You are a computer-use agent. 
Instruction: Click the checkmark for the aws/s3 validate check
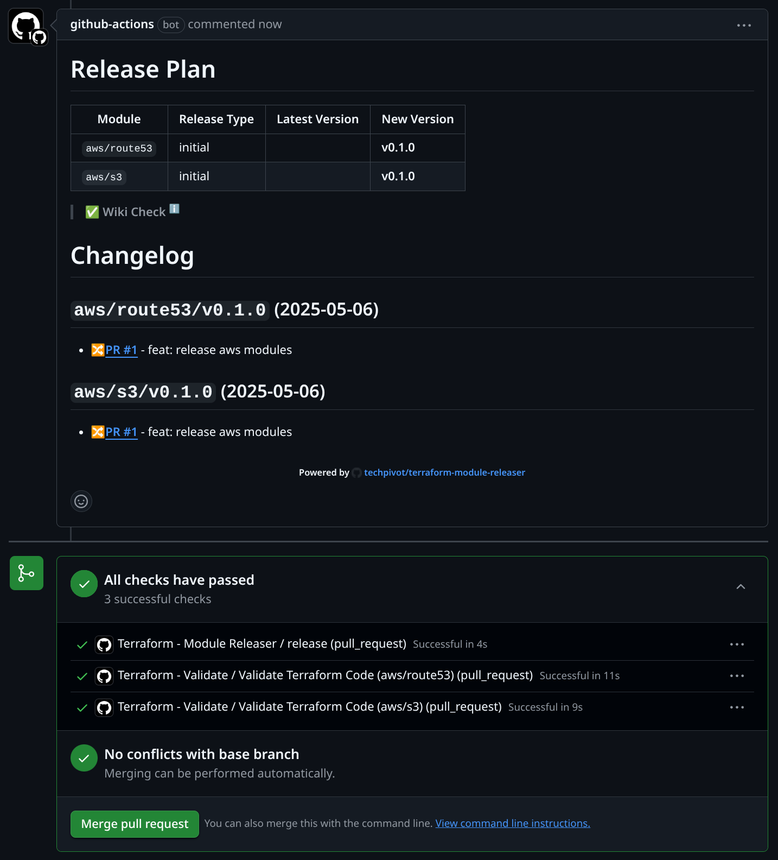pos(82,708)
